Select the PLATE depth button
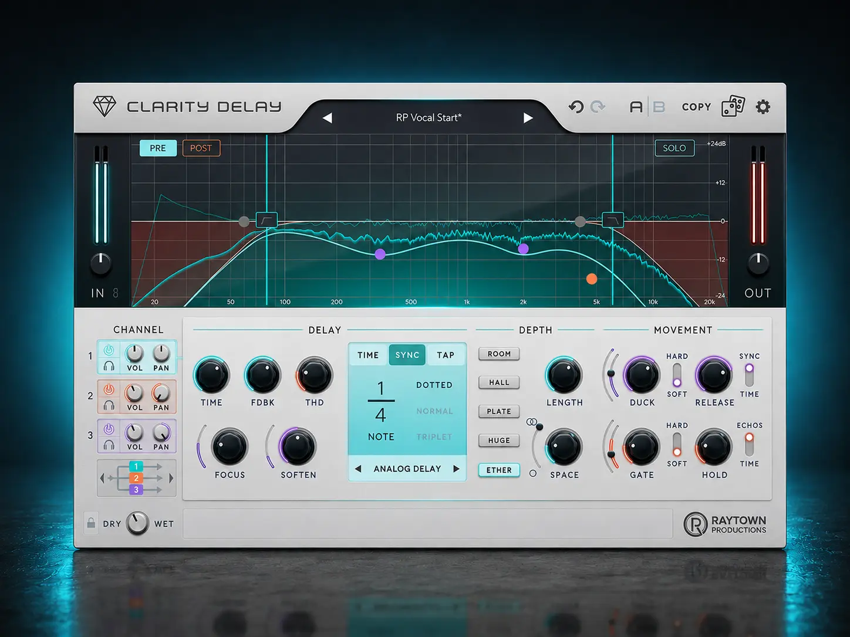850x637 pixels. [x=499, y=411]
